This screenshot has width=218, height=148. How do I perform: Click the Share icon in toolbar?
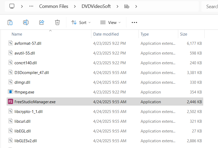[x=42, y=22]
